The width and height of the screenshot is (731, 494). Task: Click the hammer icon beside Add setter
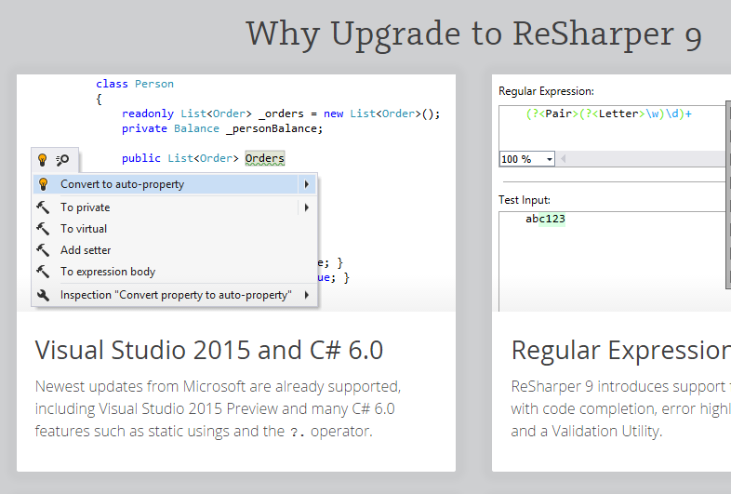pos(43,250)
